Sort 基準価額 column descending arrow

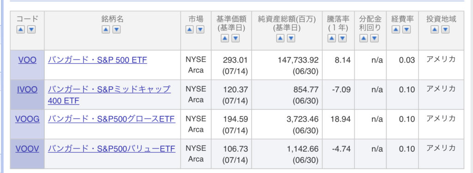tap(236, 39)
